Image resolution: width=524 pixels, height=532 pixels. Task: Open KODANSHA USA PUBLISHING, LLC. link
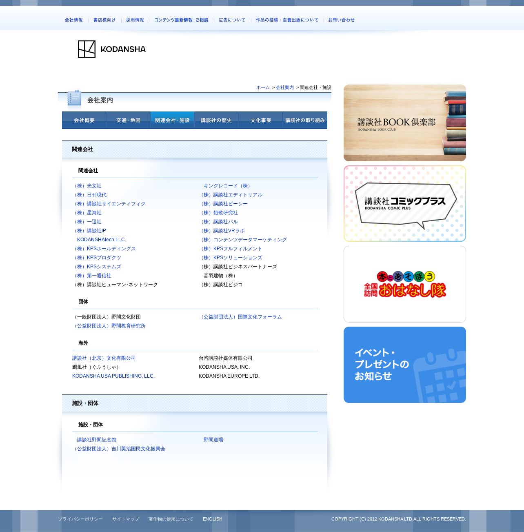(x=113, y=376)
